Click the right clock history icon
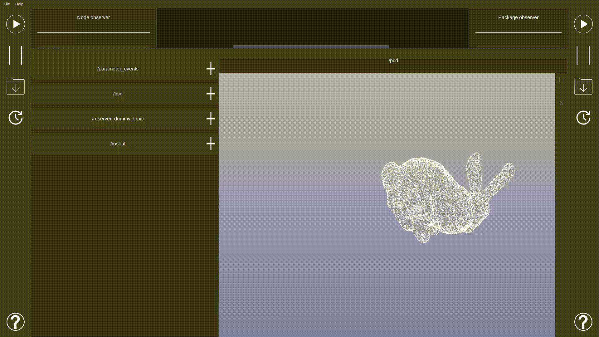 [583, 118]
